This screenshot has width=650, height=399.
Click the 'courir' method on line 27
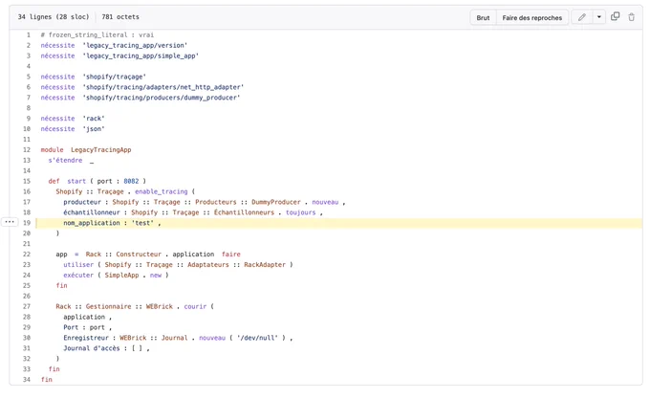195,306
